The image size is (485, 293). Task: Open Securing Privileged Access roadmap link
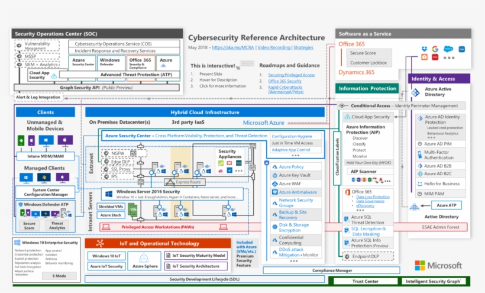[292, 75]
